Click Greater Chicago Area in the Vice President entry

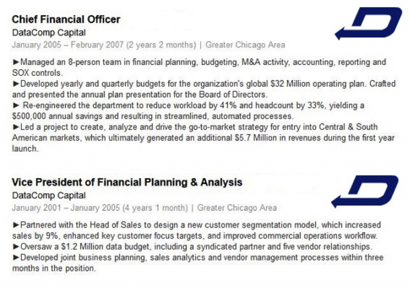point(237,208)
